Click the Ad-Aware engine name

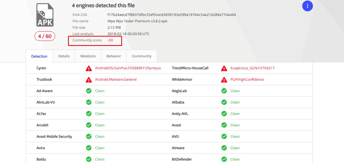tap(44, 91)
